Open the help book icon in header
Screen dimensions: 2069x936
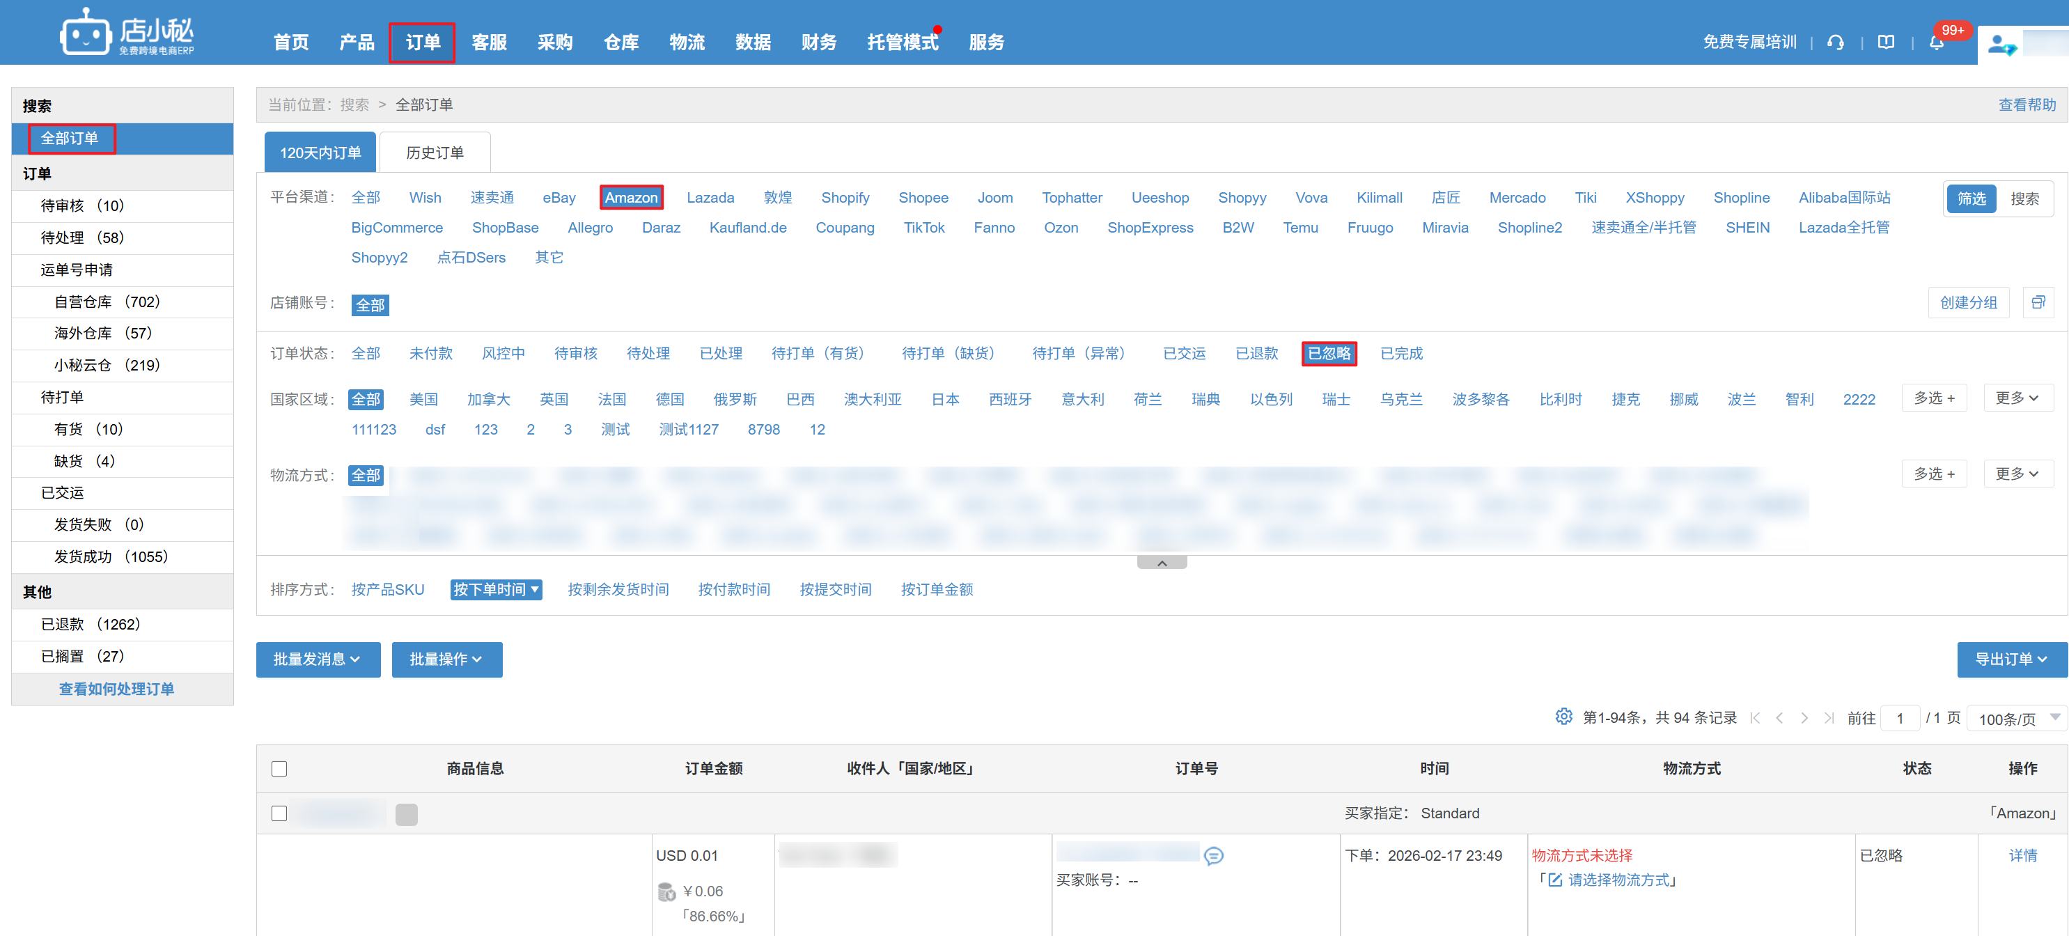1886,42
